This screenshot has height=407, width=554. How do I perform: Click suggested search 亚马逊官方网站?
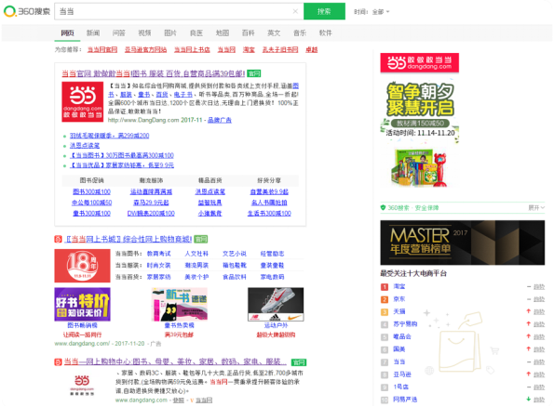145,50
